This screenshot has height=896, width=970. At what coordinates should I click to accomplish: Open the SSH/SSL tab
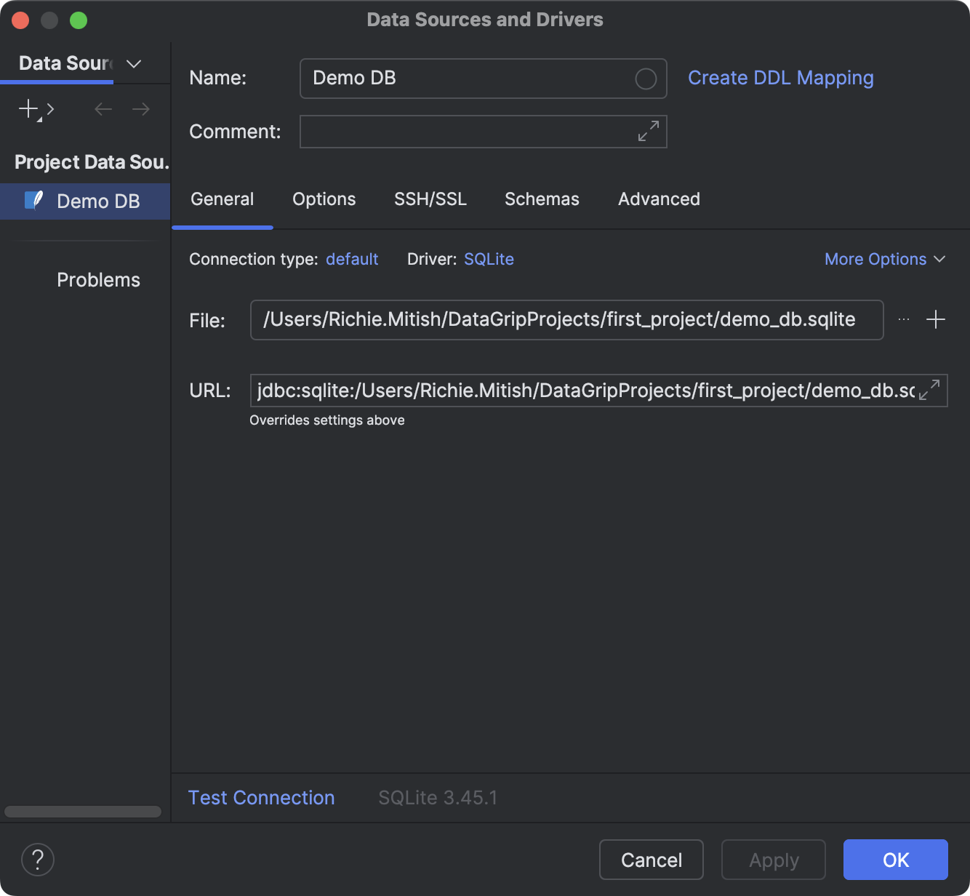[x=430, y=199]
